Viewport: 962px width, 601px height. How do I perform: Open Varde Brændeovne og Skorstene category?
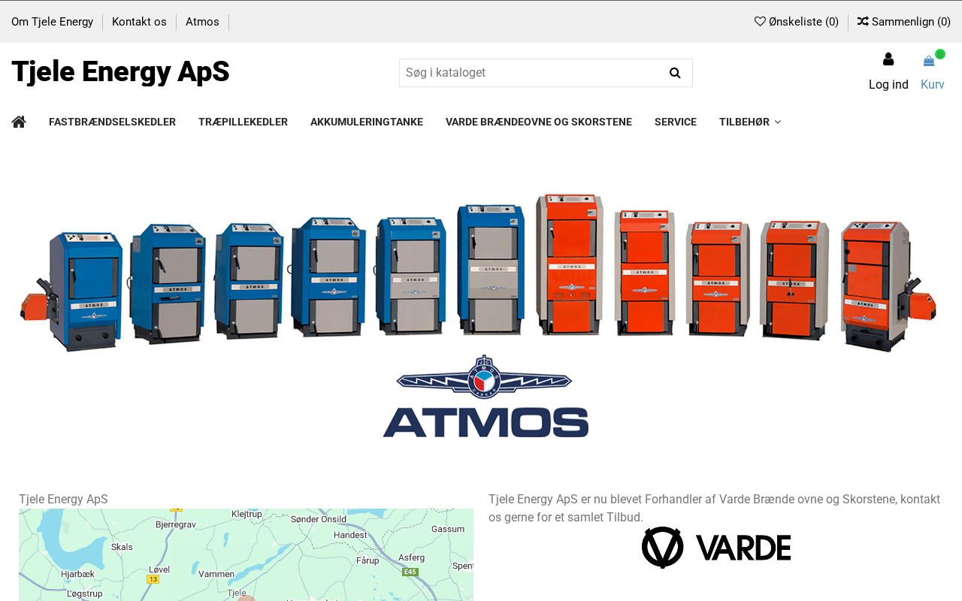539,122
